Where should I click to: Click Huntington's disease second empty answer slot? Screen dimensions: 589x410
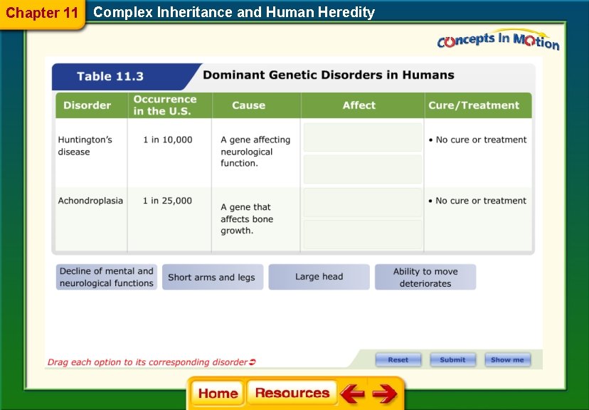coord(362,168)
